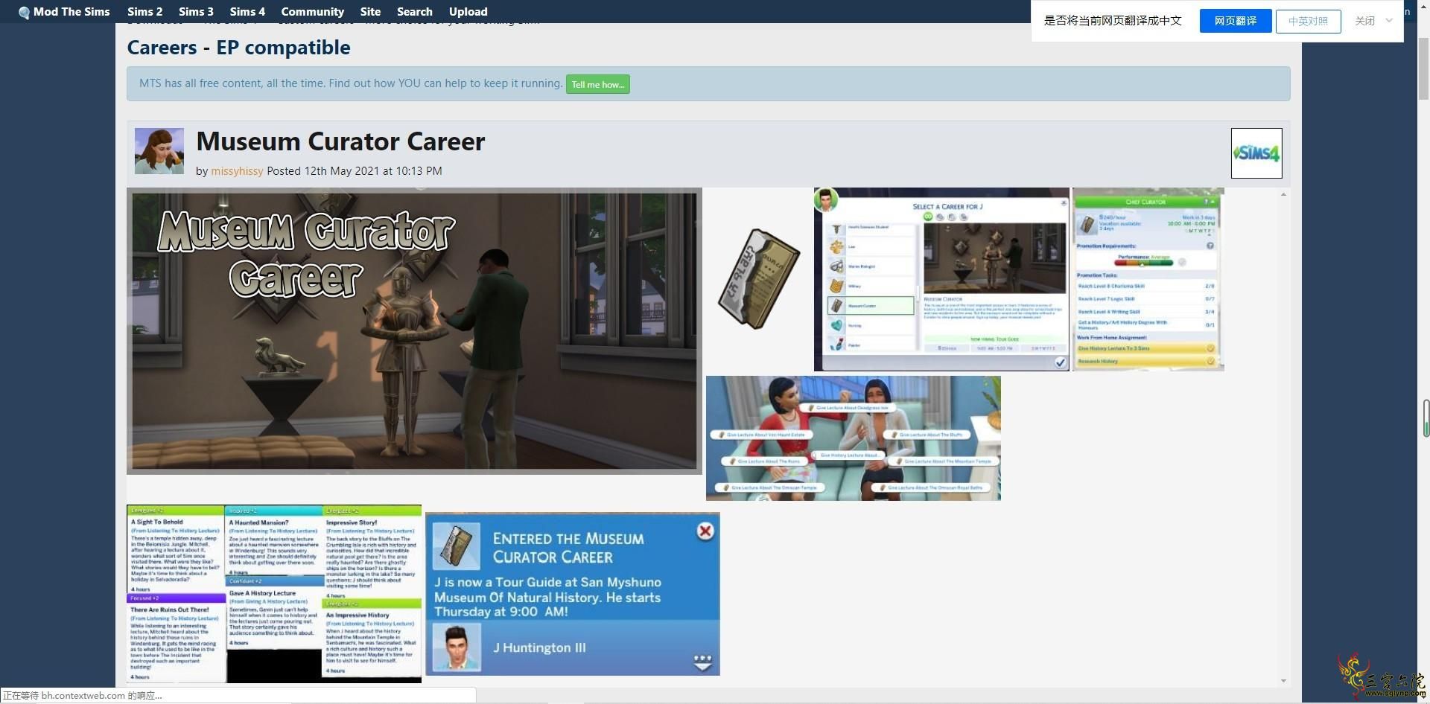Open the career badge icon thumbnail
The width and height of the screenshot is (1430, 704).
coord(759,279)
